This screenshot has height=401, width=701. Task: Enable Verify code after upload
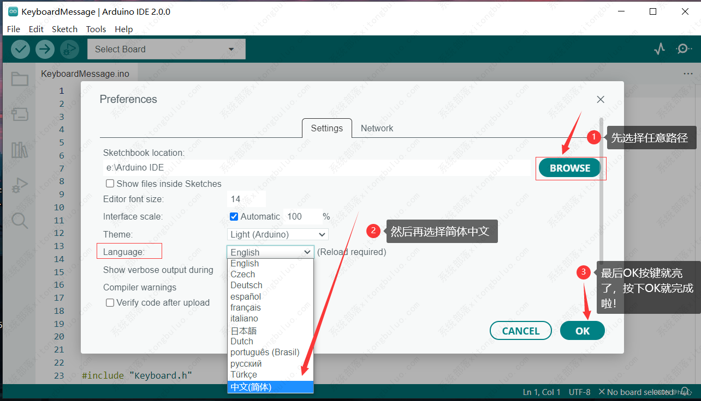click(x=110, y=302)
